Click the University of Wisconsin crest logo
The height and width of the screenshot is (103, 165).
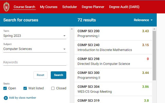pos(6,7)
